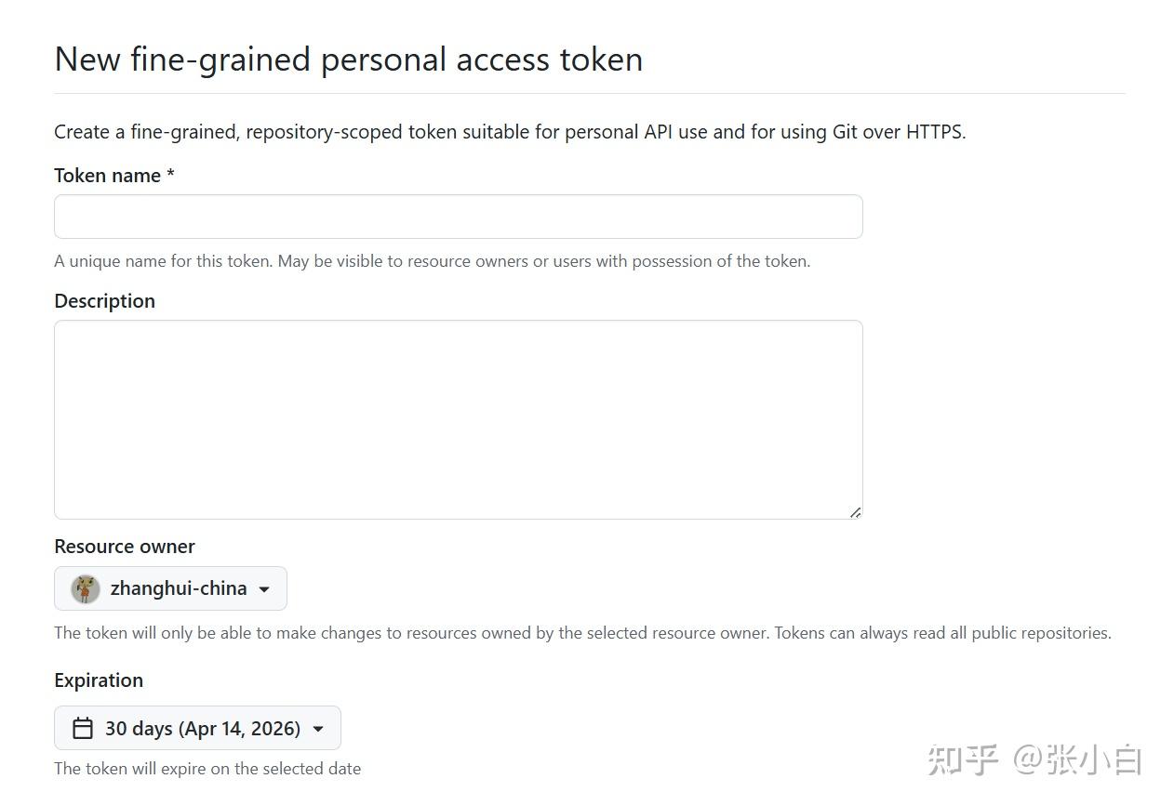Click the calendar icon in Expiration
This screenshot has width=1174, height=805.
[x=83, y=728]
